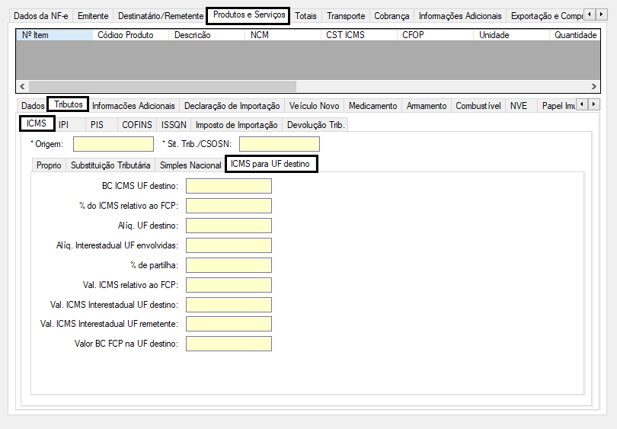617x429 pixels.
Task: Click the CFOP column header
Action: [435, 35]
